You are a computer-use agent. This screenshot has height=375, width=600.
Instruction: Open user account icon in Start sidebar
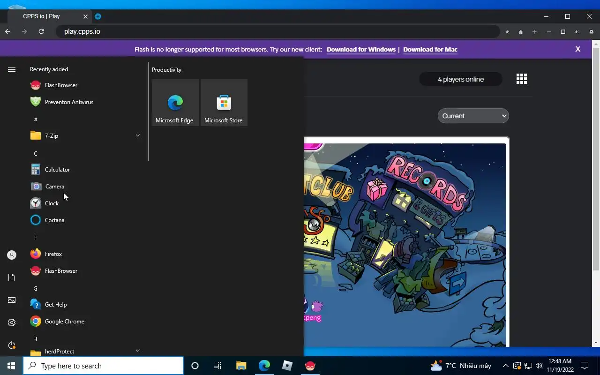(12, 255)
